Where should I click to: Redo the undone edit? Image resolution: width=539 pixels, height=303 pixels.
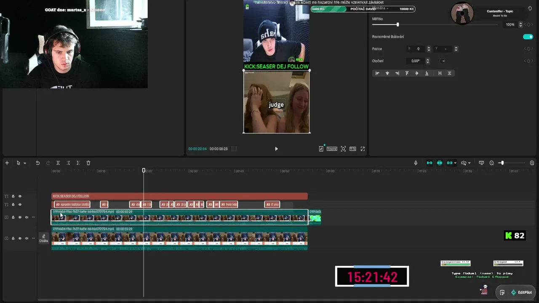pyautogui.click(x=48, y=163)
